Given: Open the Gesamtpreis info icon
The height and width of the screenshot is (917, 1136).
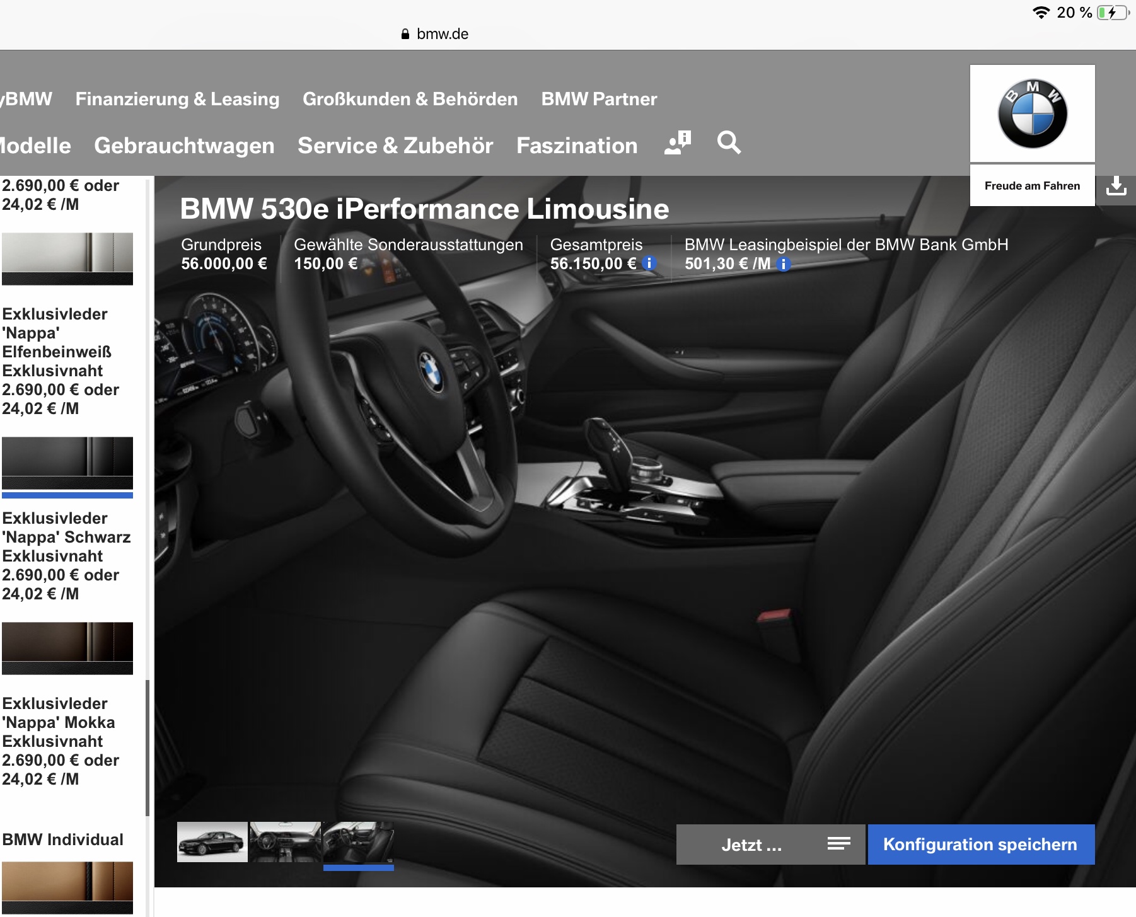Looking at the screenshot, I should click(649, 263).
